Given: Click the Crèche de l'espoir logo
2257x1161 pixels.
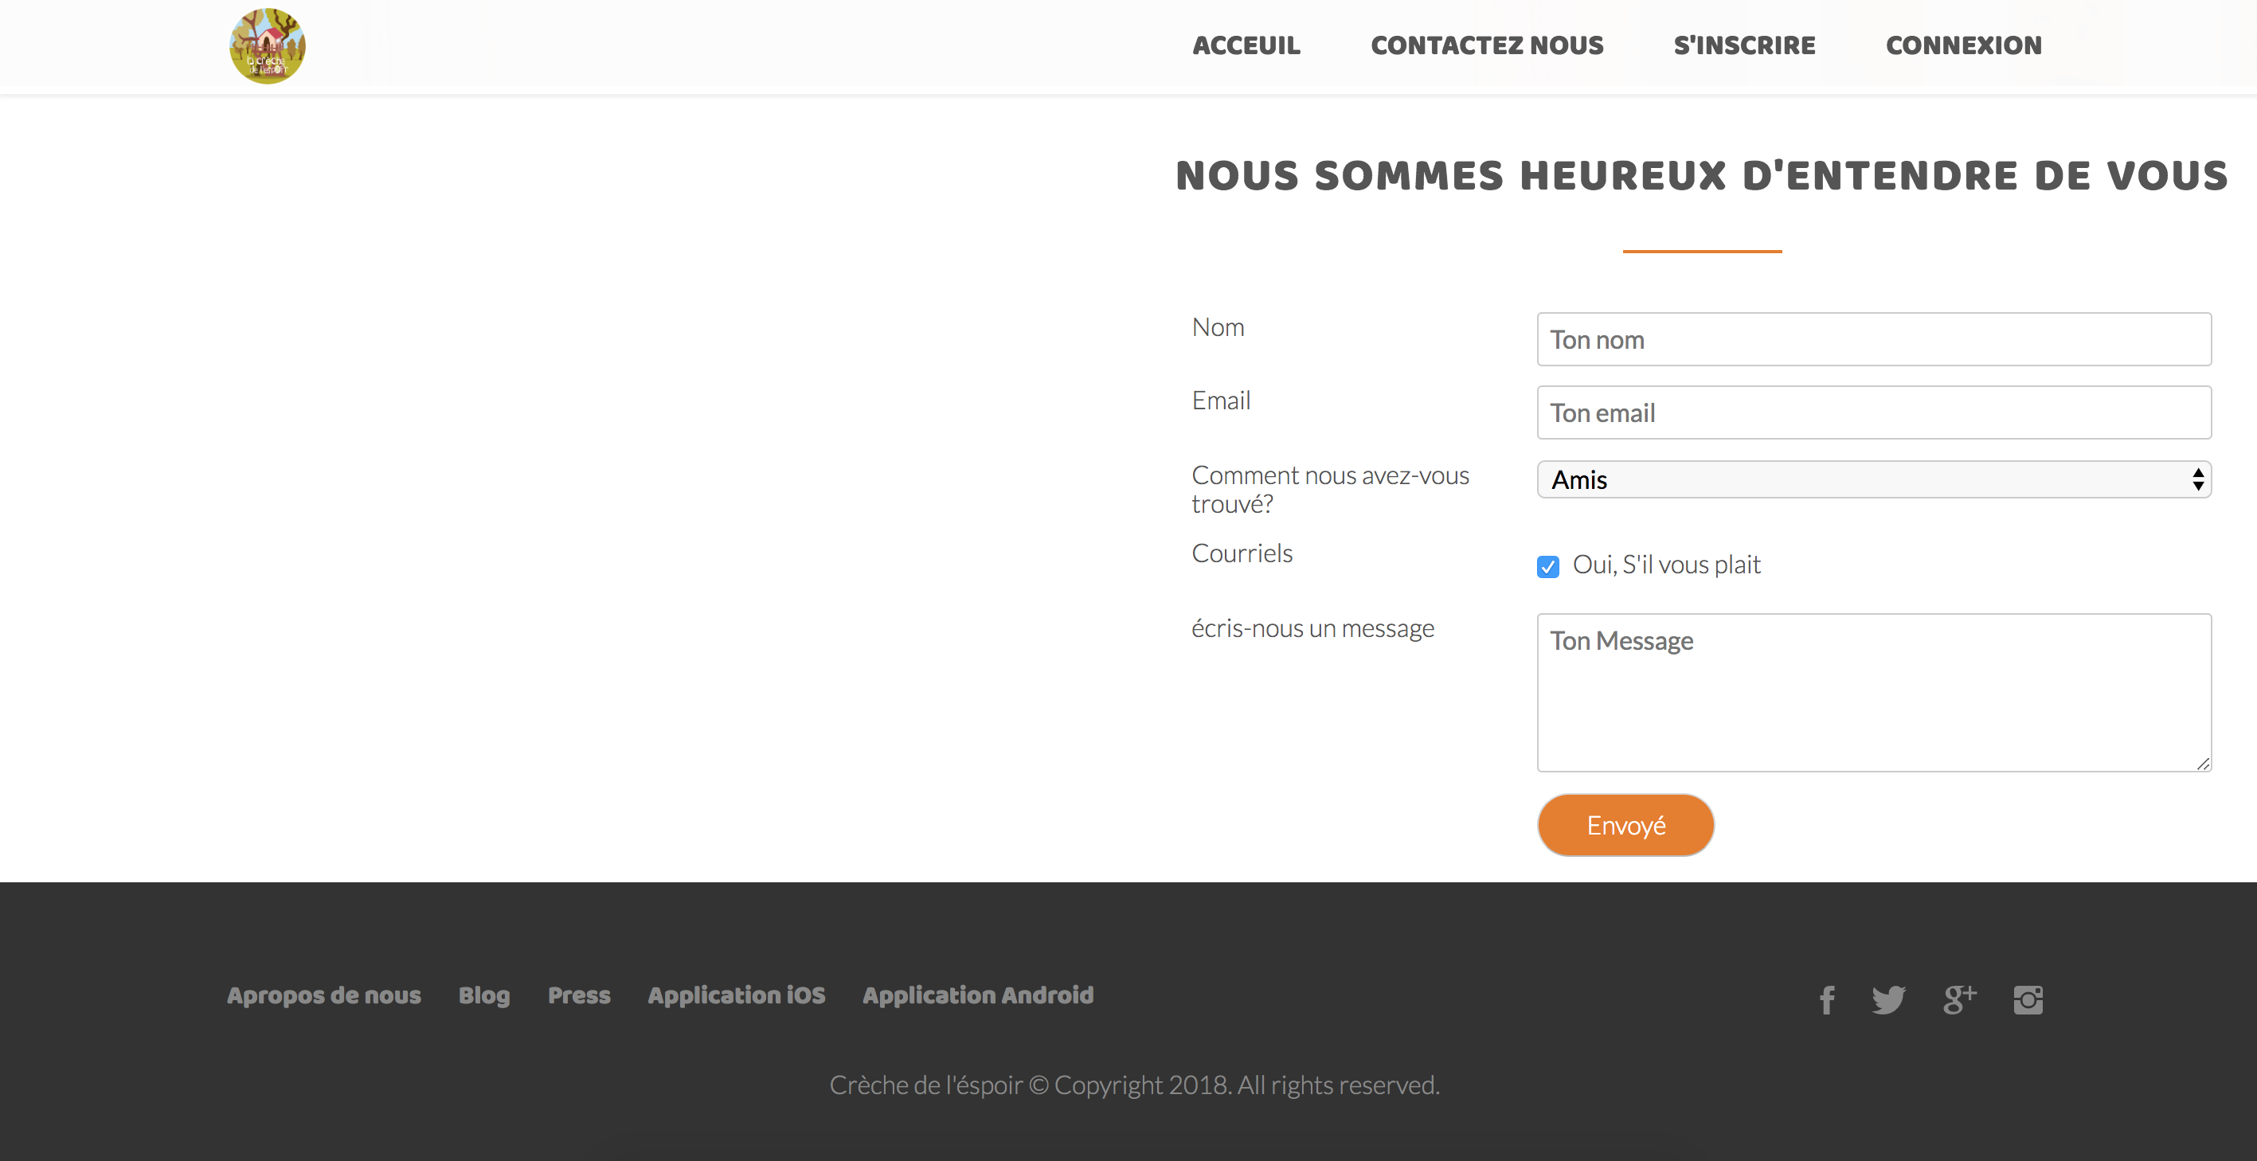Looking at the screenshot, I should click(266, 45).
